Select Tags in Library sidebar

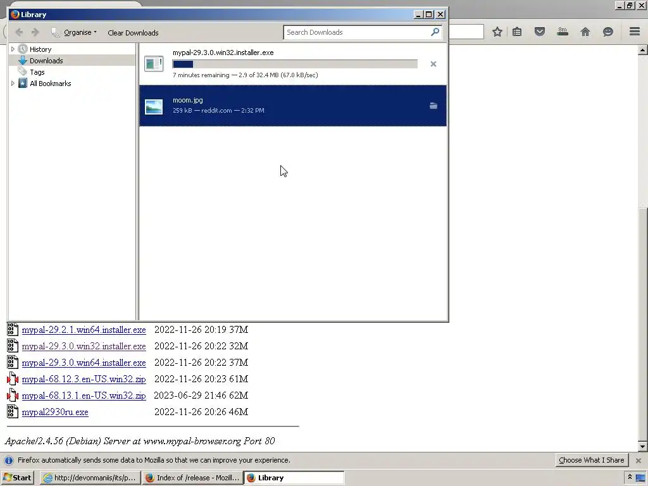[x=37, y=72]
